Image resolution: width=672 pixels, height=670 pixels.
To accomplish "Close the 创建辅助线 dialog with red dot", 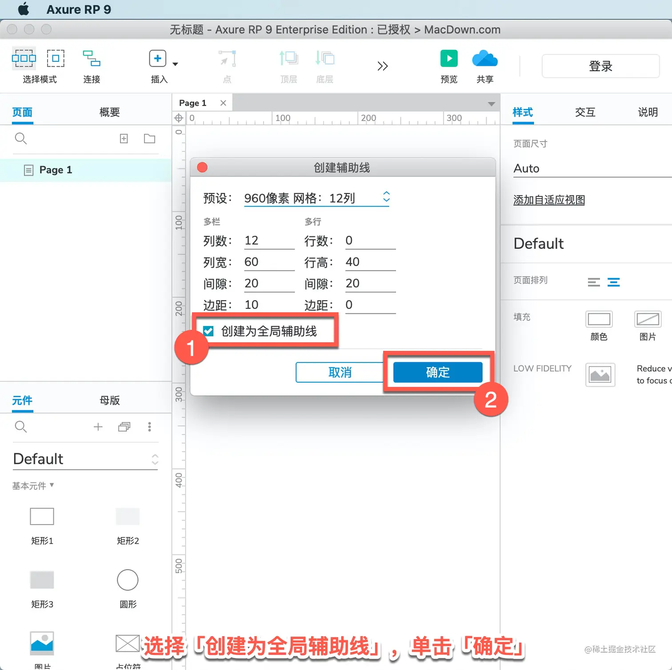I will point(202,167).
